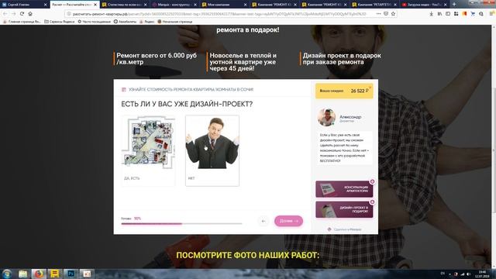Click the yellow discount 26 522 badge
This screenshot has width=496, height=279.
click(x=344, y=91)
